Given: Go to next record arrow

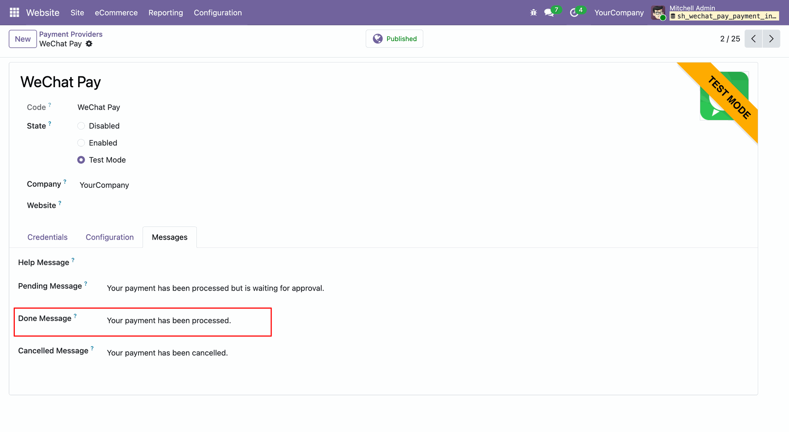Looking at the screenshot, I should (x=771, y=39).
